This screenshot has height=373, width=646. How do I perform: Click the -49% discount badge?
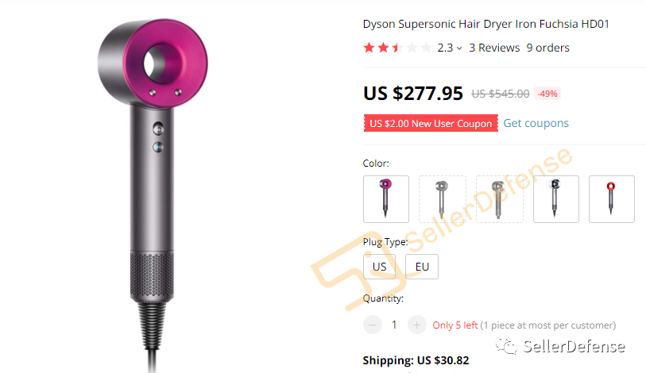547,94
